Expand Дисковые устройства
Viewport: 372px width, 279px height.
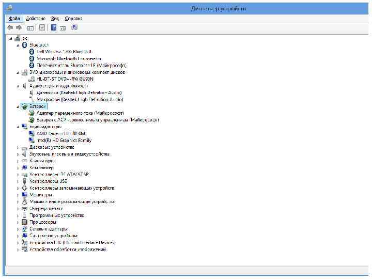point(18,148)
